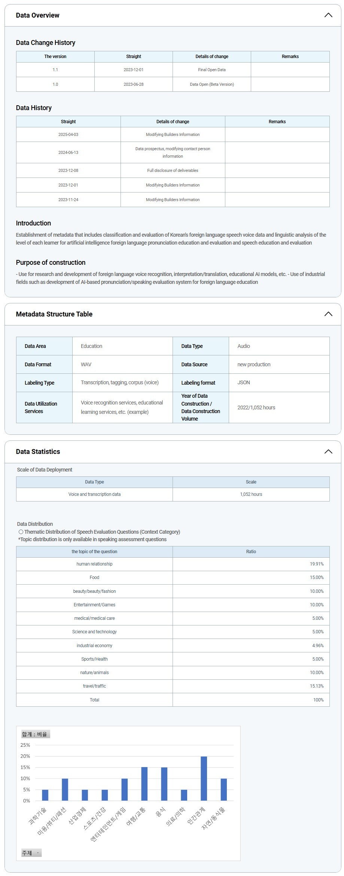The width and height of the screenshot is (344, 876).
Task: Click the tallest 인간관계 bar in chart
Action: [204, 778]
